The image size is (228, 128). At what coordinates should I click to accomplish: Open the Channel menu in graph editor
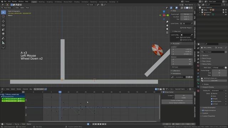(x=25, y=89)
